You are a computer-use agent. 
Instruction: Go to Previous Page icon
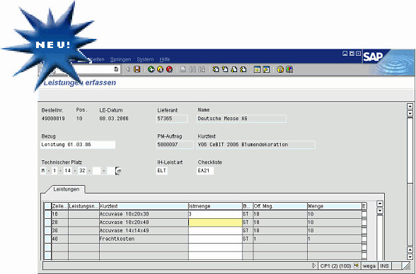point(225,69)
